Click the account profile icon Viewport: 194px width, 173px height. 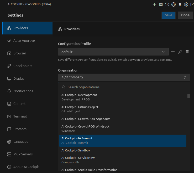click(174, 4)
